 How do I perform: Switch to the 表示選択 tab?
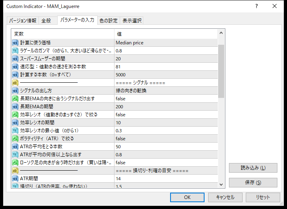132,21
